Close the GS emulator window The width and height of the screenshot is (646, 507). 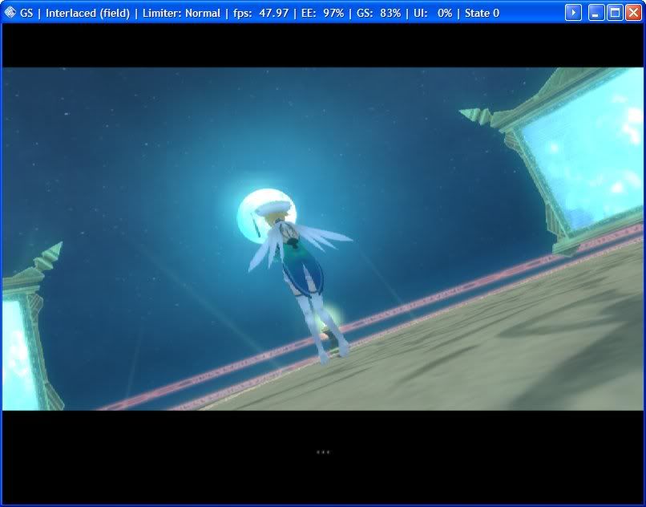pos(633,13)
